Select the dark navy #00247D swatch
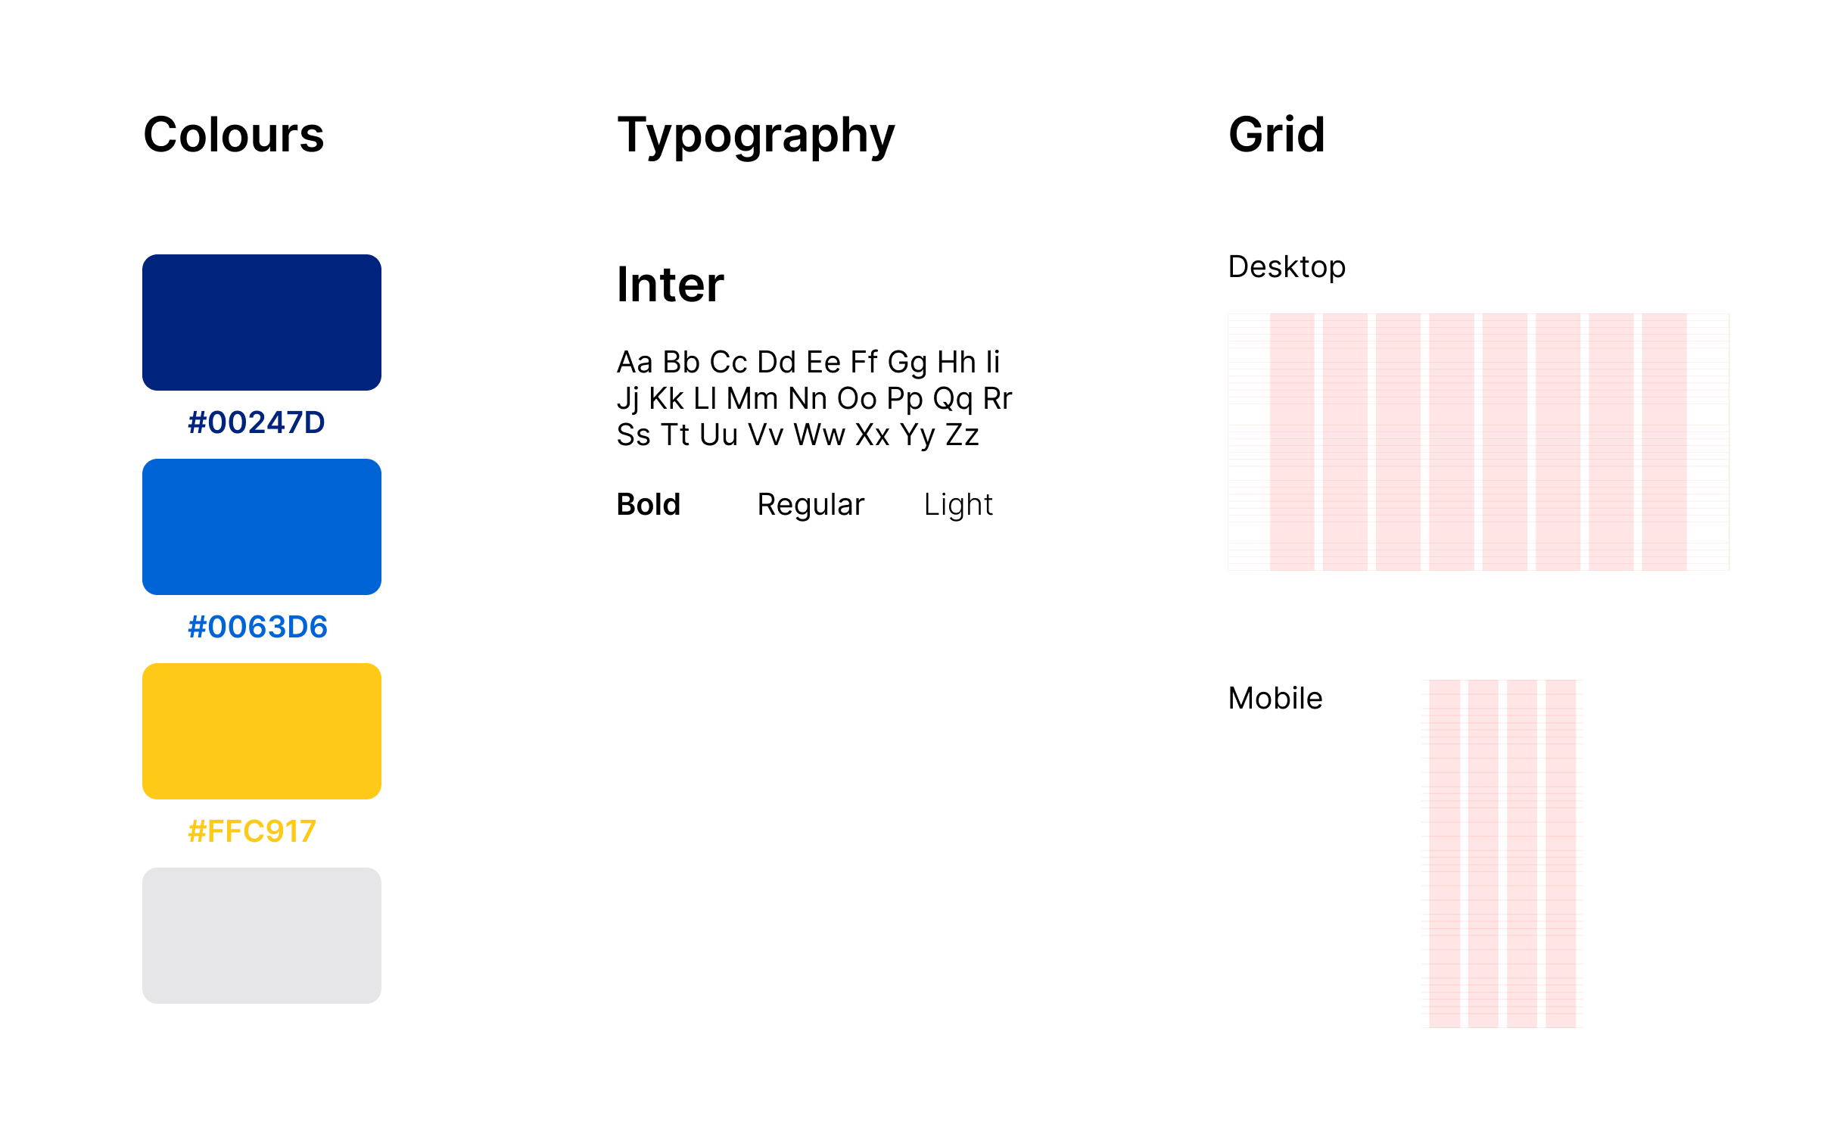 [x=262, y=322]
